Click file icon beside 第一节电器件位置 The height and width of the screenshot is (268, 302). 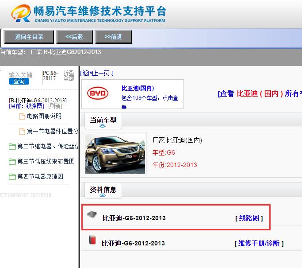pyautogui.click(x=22, y=132)
